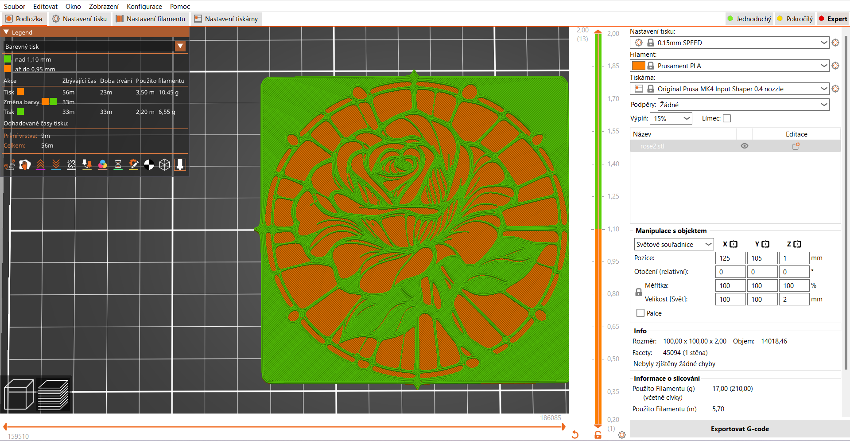Open the Konfigurace menu
Viewport: 850px width, 441px height.
click(x=144, y=6)
